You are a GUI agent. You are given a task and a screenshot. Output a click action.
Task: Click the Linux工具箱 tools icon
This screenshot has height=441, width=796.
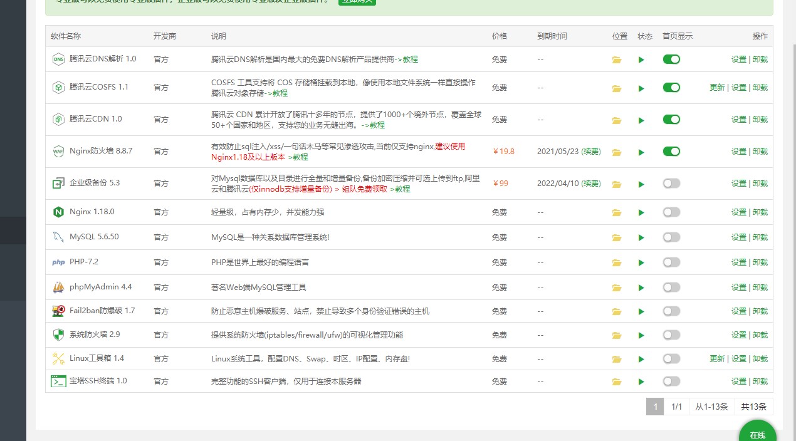[58, 358]
